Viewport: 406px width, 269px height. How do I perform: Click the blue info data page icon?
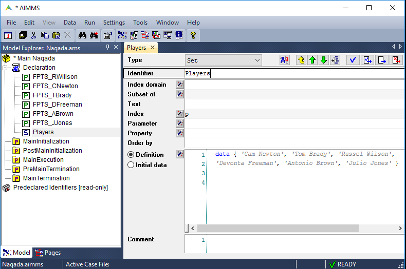(179, 35)
